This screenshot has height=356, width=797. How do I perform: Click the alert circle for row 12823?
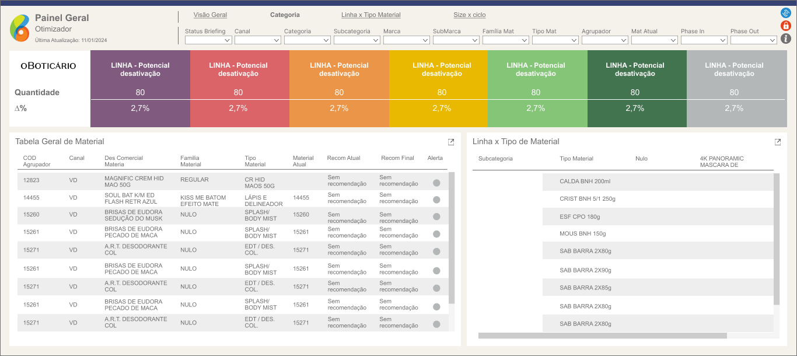436,183
